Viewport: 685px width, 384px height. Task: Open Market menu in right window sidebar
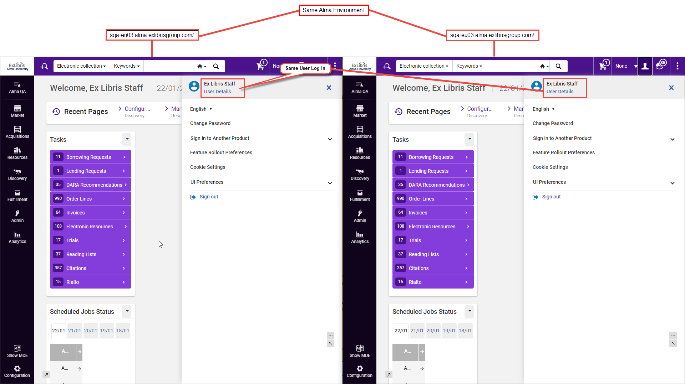coord(360,111)
